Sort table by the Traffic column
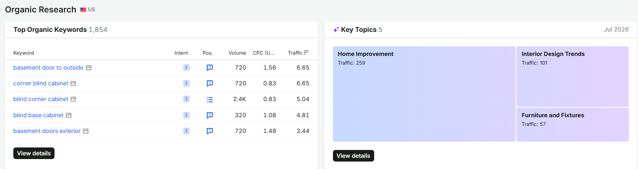Screen dimensions: 638x169 (298, 53)
